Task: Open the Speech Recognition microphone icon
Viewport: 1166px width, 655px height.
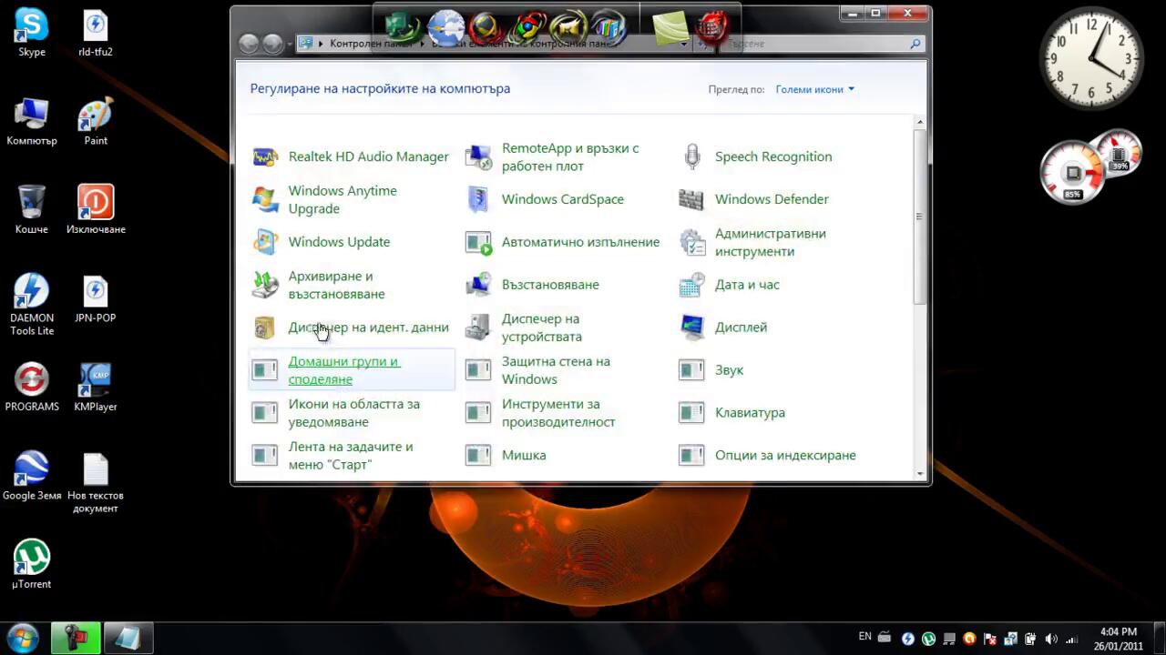Action: (691, 156)
